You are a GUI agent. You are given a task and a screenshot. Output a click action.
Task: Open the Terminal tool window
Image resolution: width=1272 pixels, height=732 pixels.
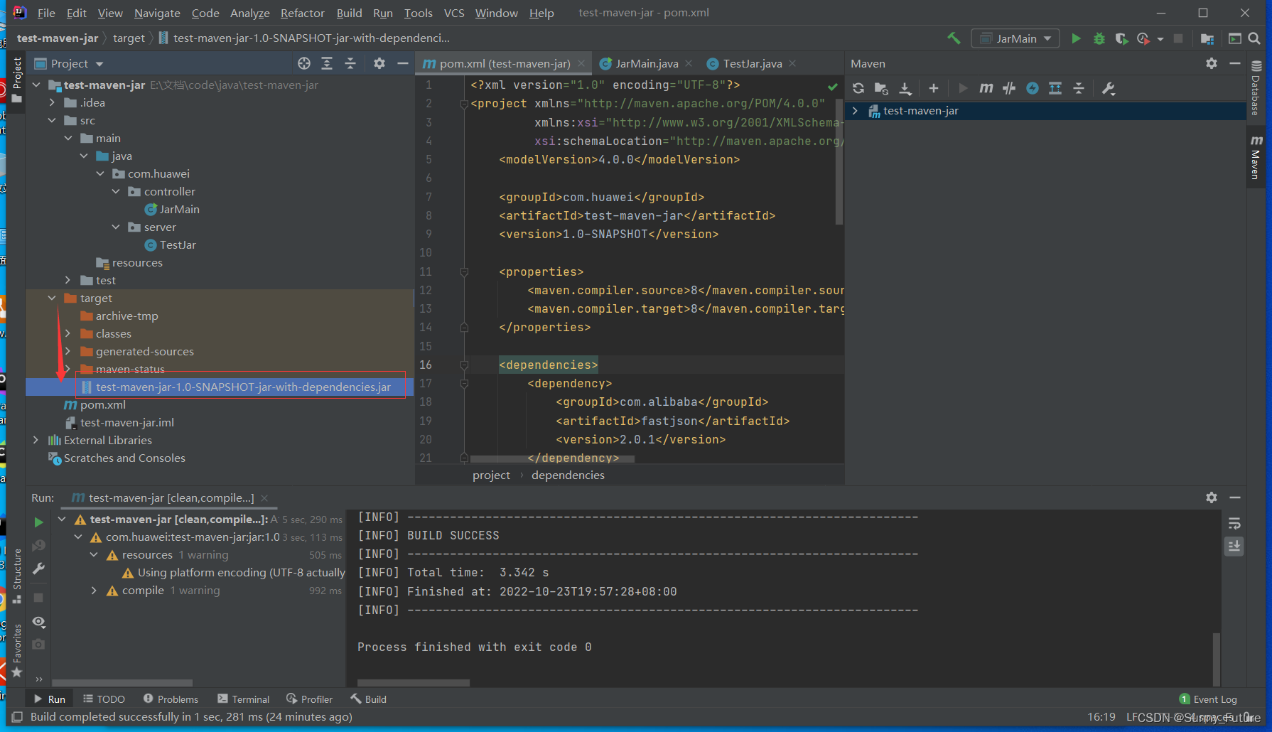pos(244,699)
